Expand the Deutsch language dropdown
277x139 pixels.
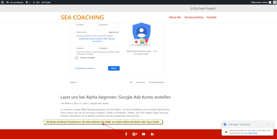tap(74, 82)
